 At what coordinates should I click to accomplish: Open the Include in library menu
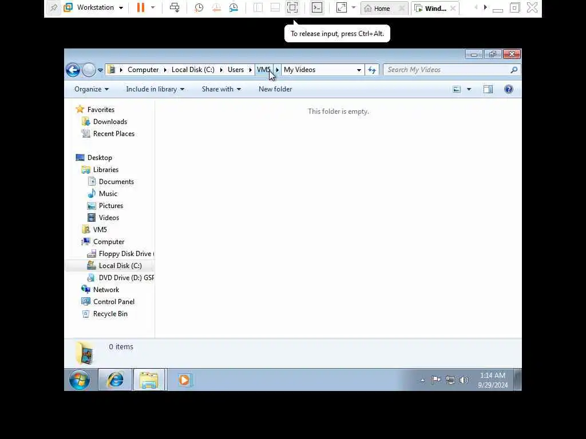[155, 89]
